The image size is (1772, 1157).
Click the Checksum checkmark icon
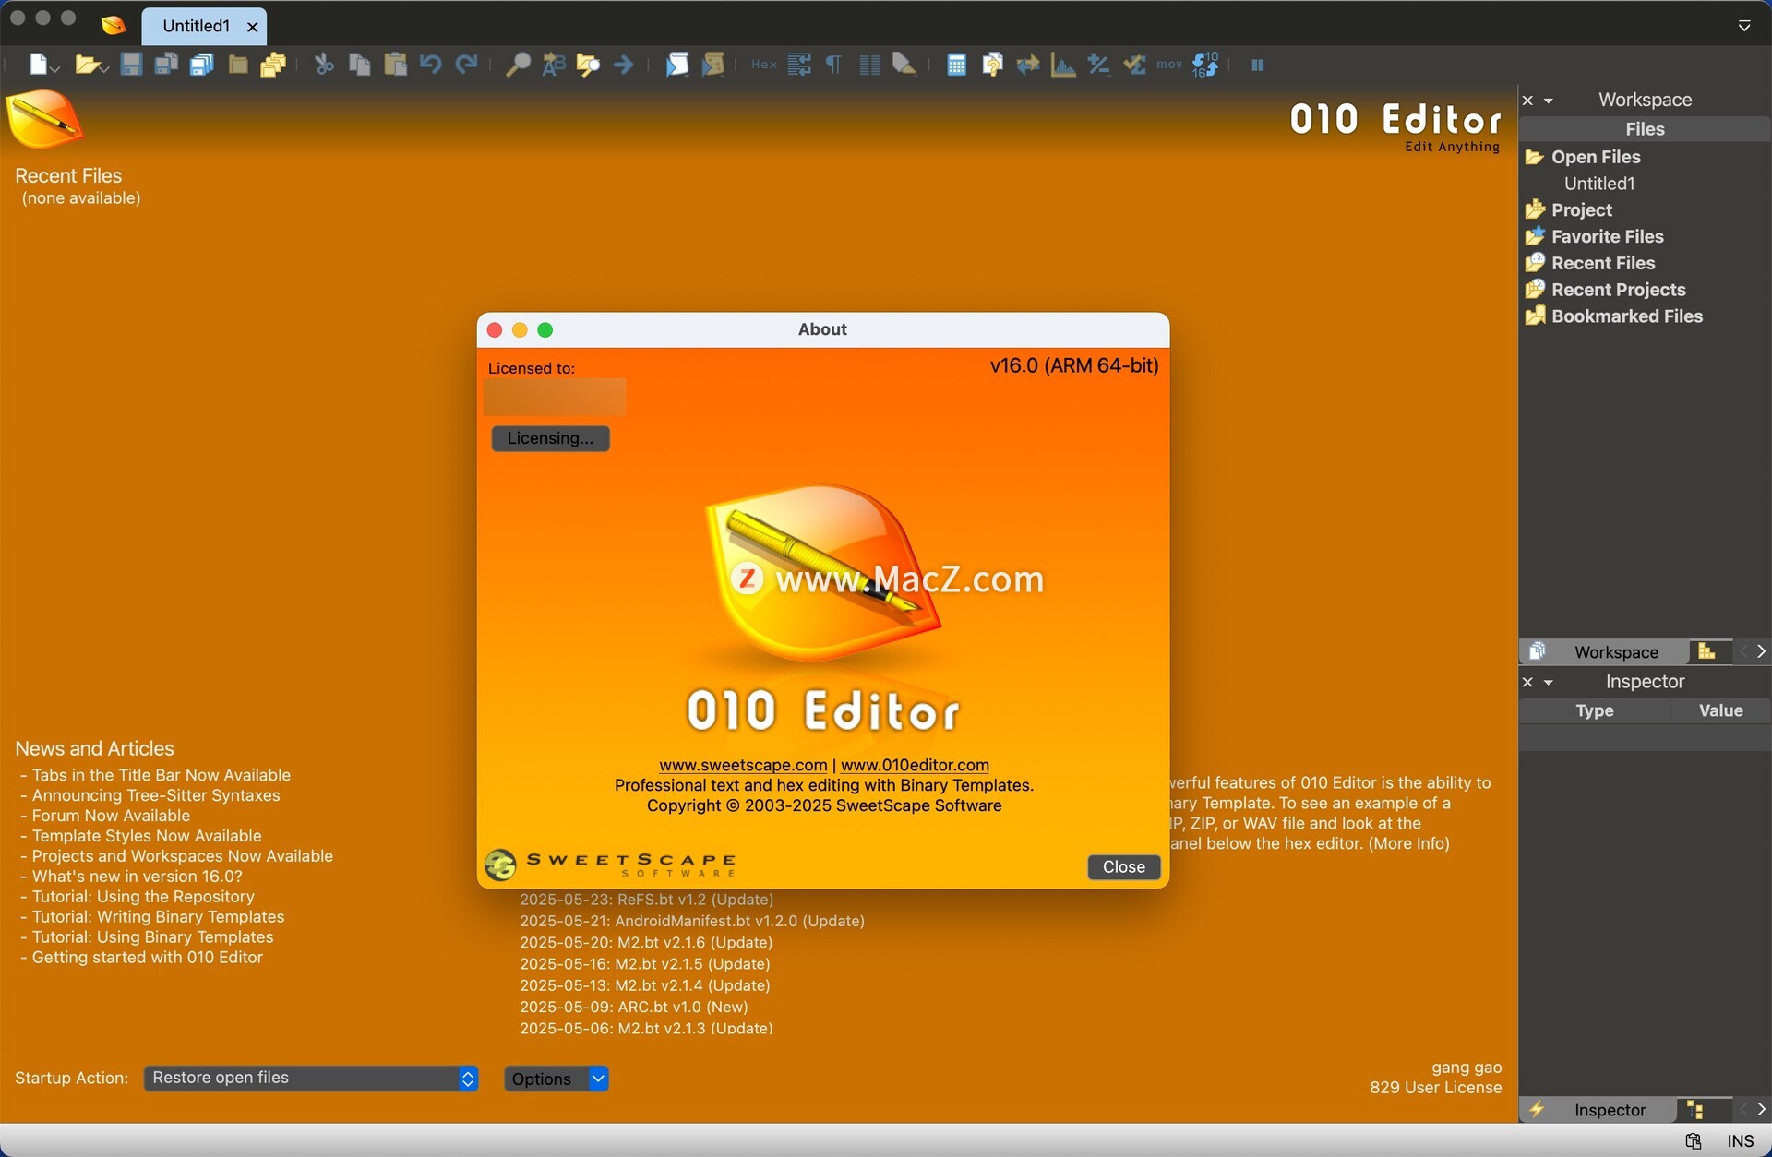click(1134, 65)
